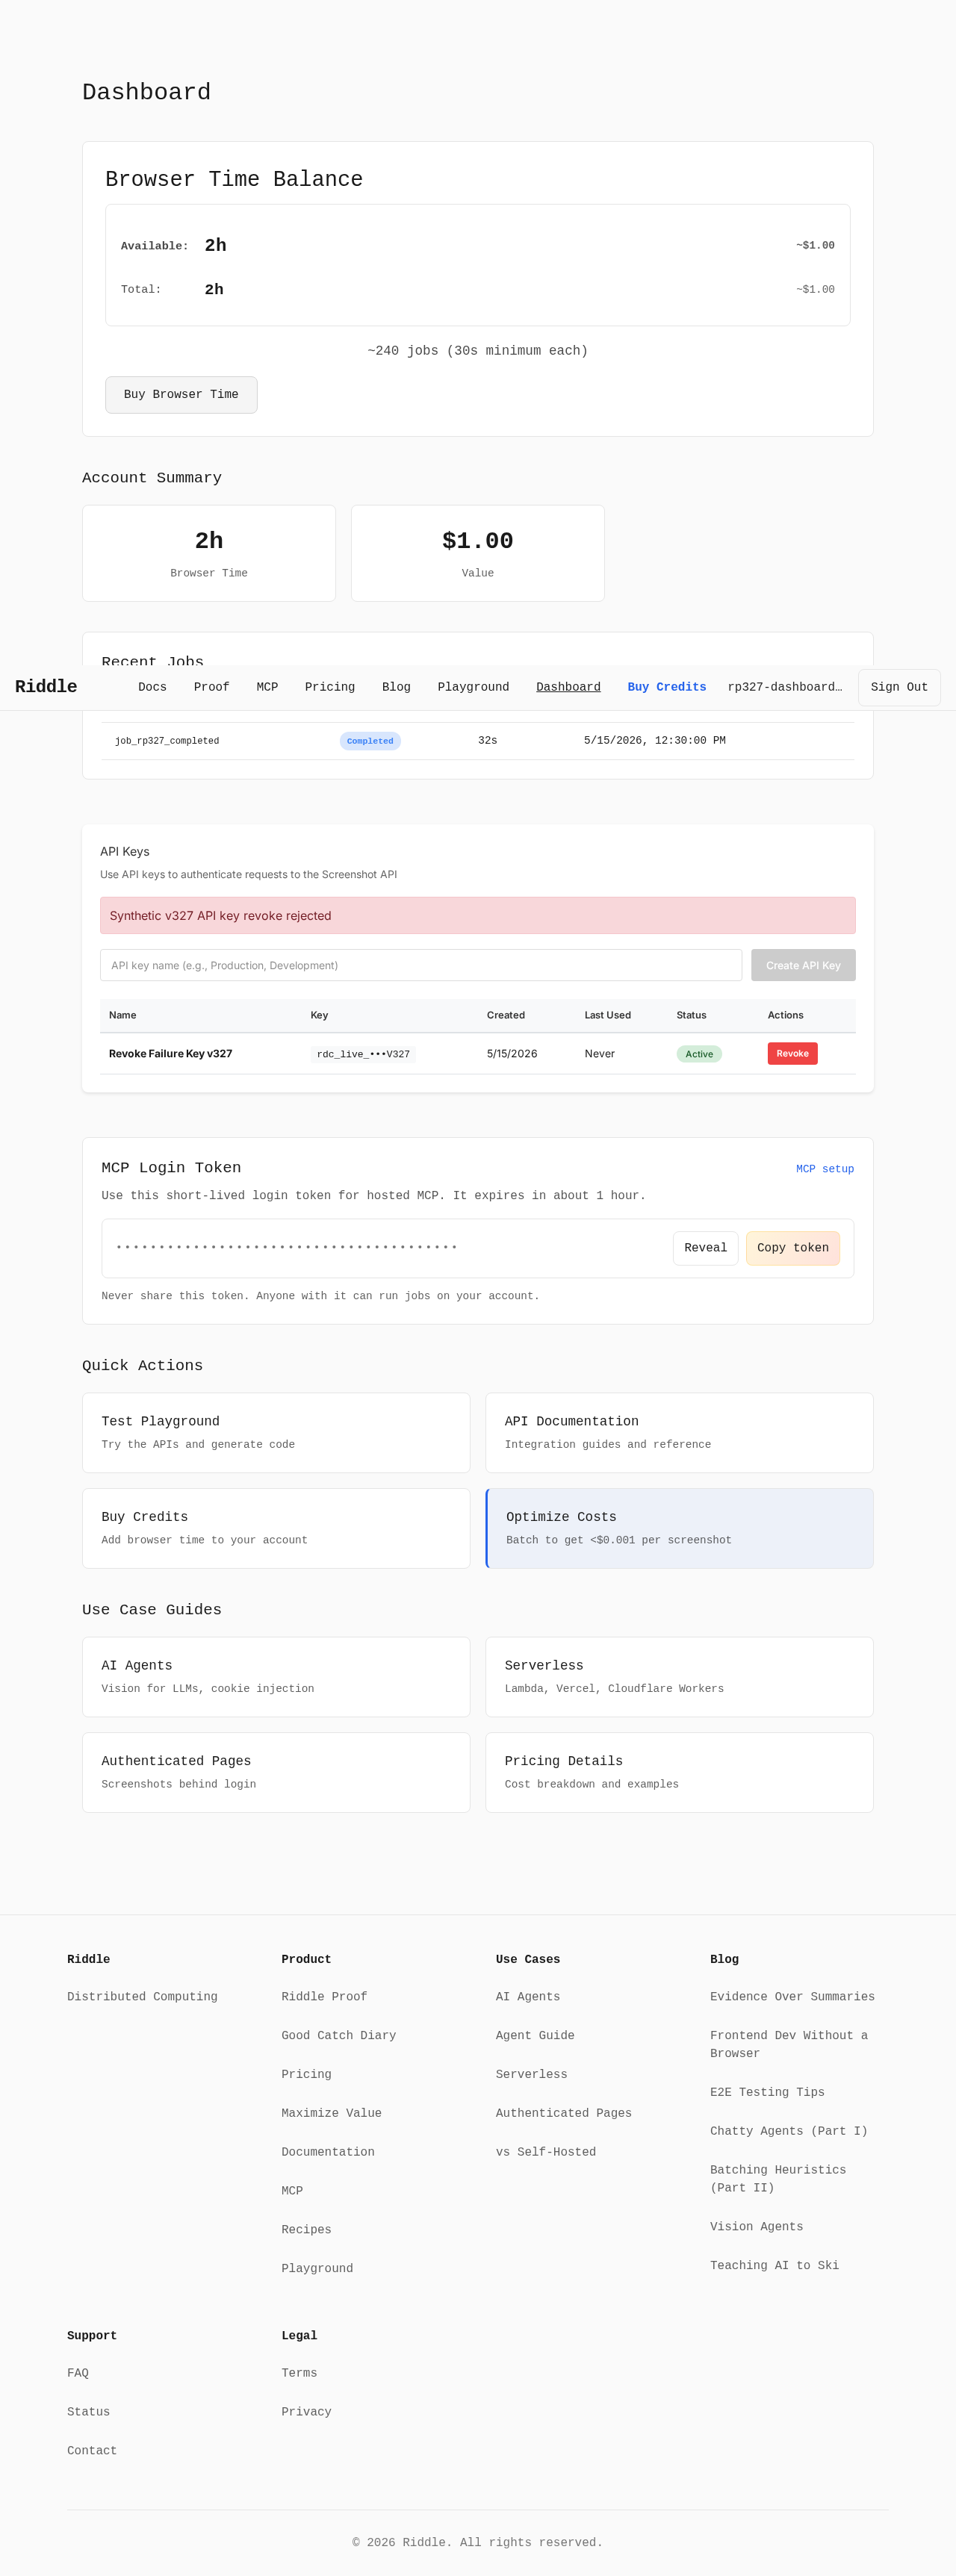The height and width of the screenshot is (2576, 956).
Task: Open the Optimize Costs quick action card
Action: coord(679,1529)
